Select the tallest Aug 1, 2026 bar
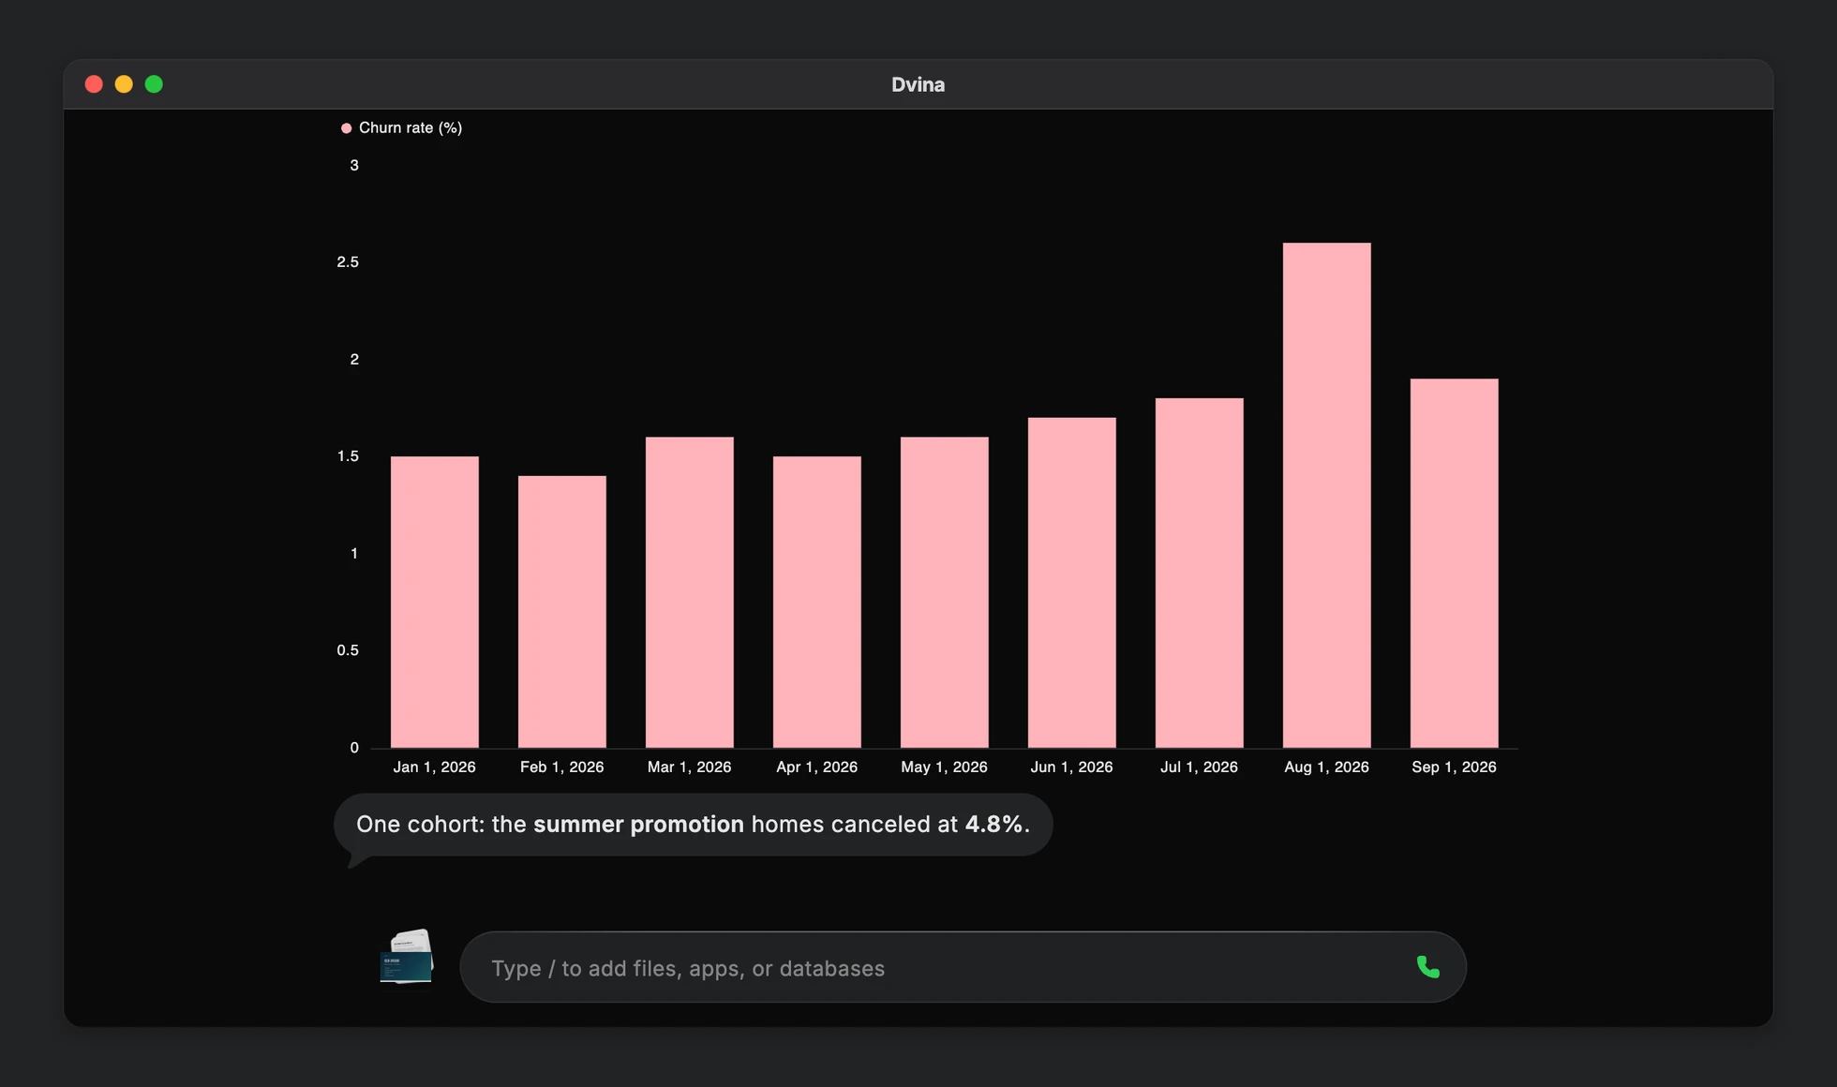The width and height of the screenshot is (1837, 1087). coord(1327,495)
